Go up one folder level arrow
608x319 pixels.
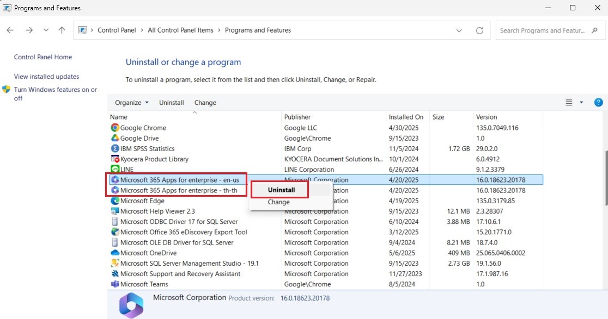tap(62, 30)
